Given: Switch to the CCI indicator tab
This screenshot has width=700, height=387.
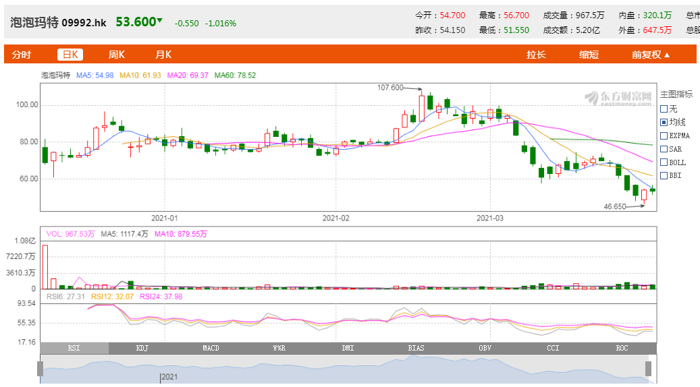Looking at the screenshot, I should (x=553, y=348).
